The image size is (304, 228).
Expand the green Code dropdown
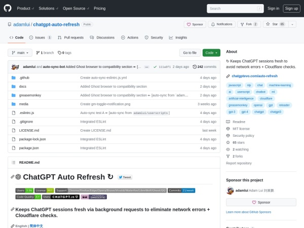point(211,53)
